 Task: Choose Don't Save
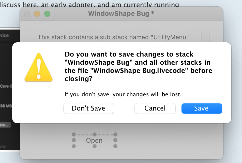tap(88, 108)
